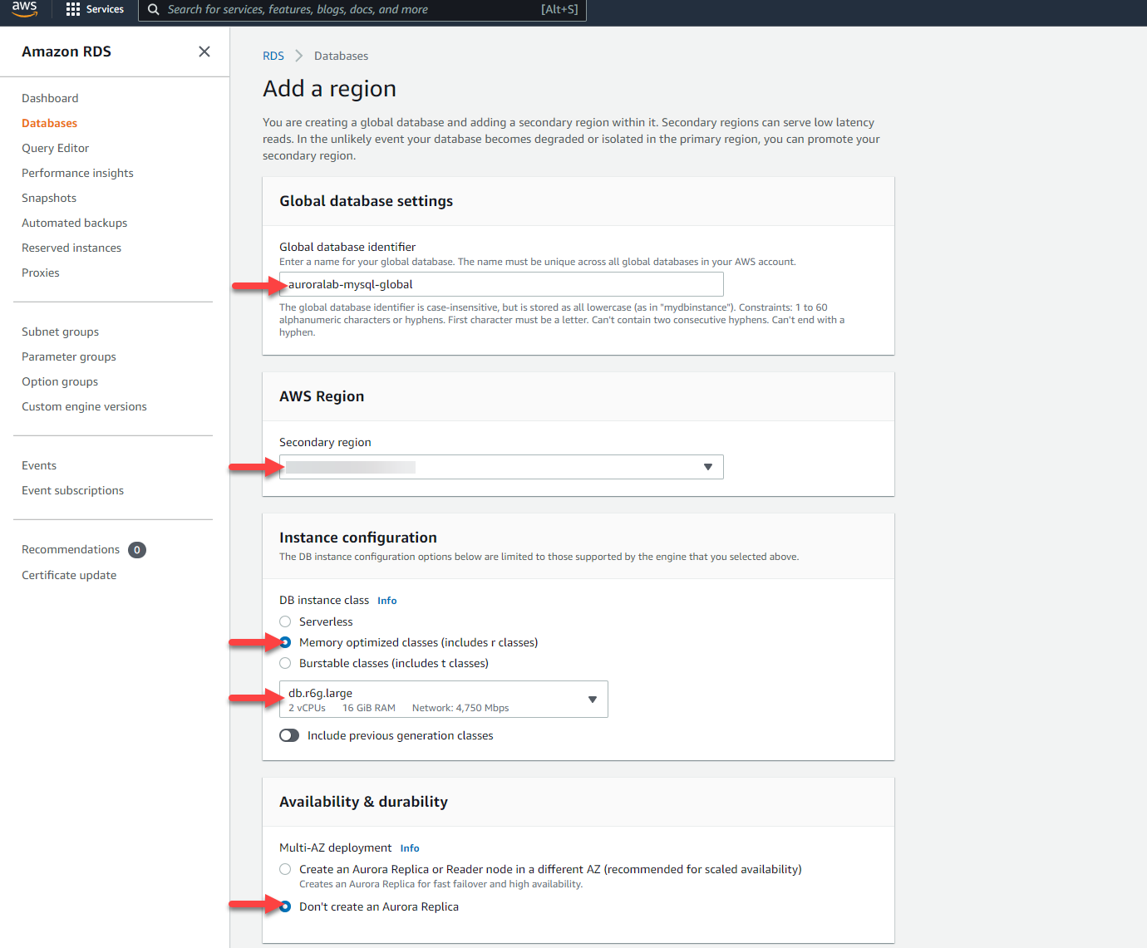Open Parameter groups in sidebar
1147x948 pixels.
tap(68, 356)
